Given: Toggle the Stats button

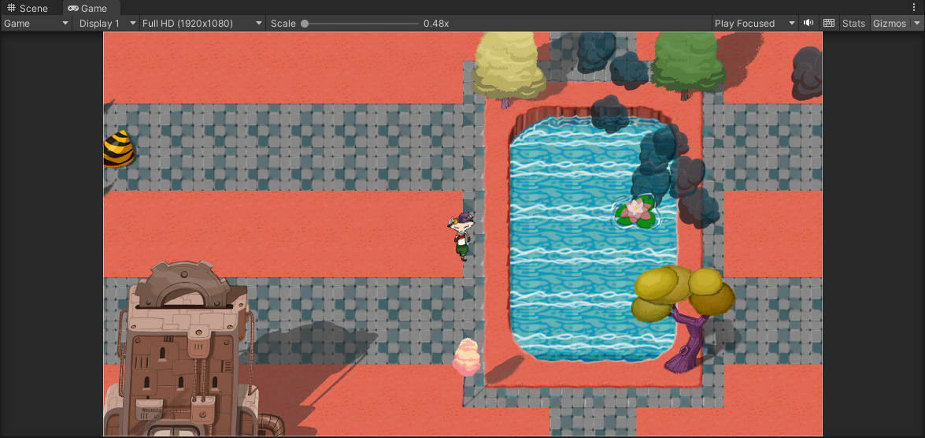Looking at the screenshot, I should coord(853,23).
